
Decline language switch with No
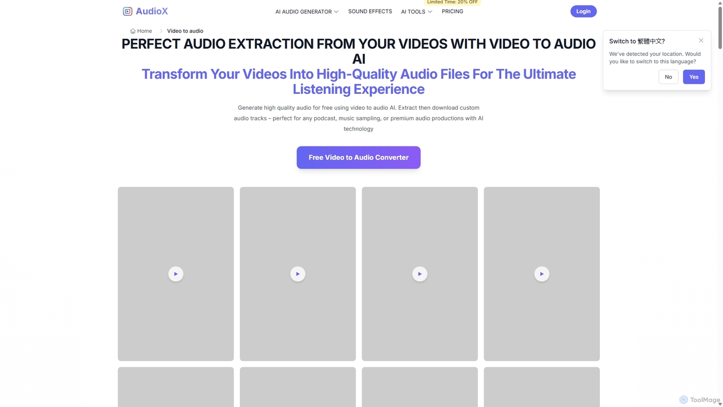click(668, 77)
